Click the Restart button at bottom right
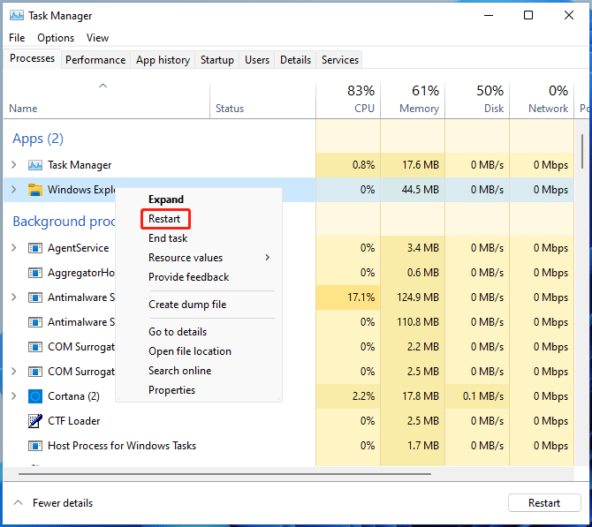Image resolution: width=592 pixels, height=527 pixels. point(544,503)
